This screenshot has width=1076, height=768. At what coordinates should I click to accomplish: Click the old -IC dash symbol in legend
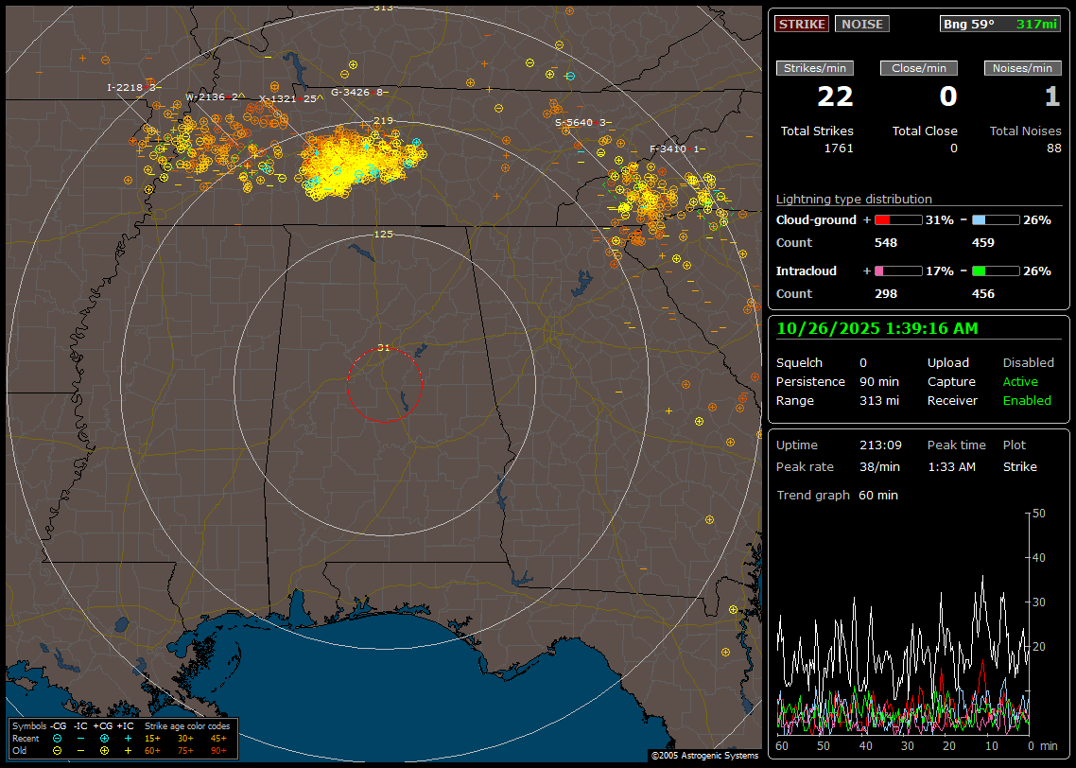coord(81,750)
